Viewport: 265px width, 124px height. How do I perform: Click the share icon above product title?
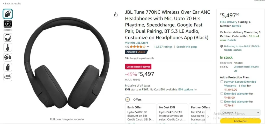click(116, 14)
